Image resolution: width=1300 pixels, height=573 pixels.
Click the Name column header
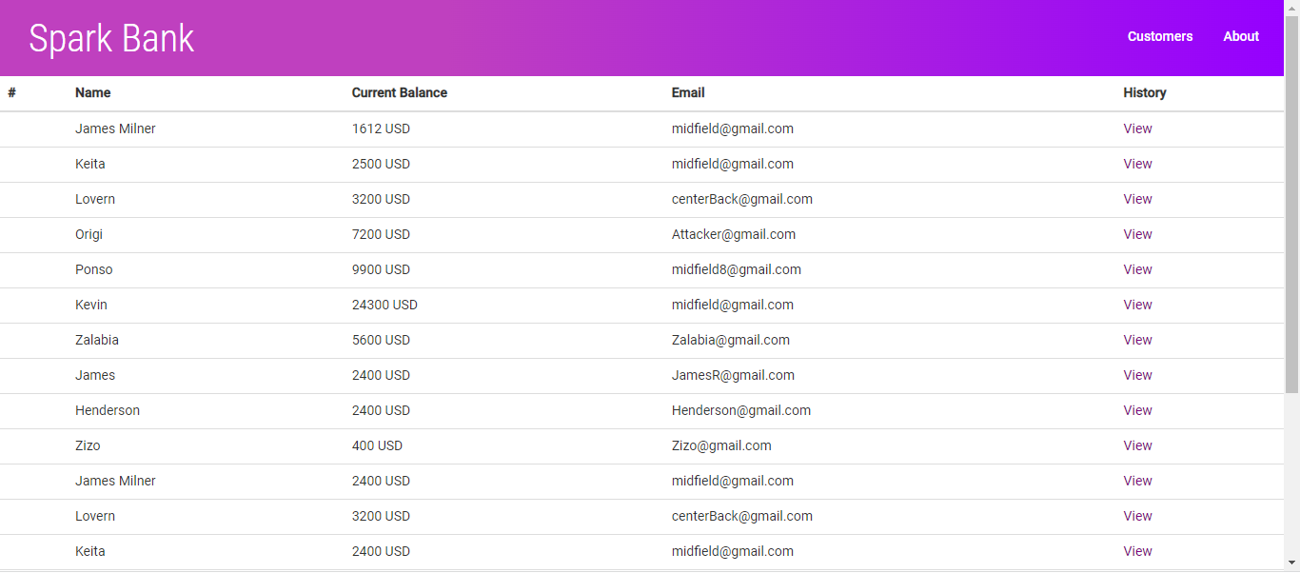click(x=92, y=92)
